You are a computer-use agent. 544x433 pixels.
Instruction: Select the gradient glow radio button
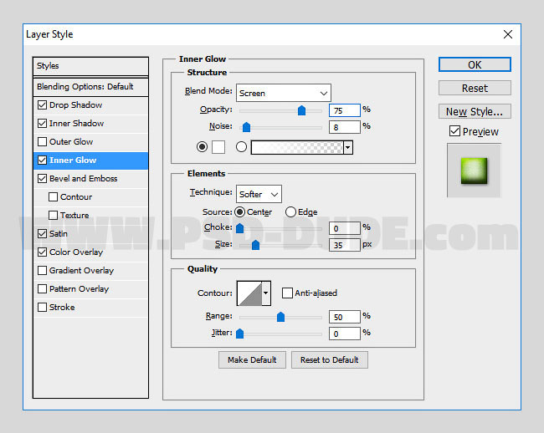coord(241,147)
